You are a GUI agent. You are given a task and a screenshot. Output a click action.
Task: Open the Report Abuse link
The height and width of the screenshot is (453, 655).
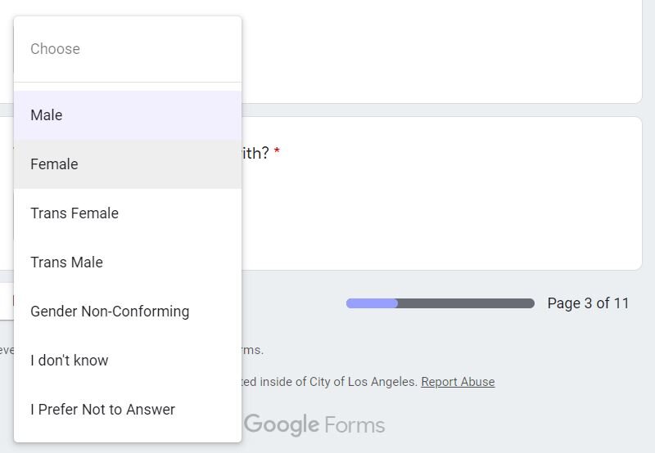[x=458, y=382]
